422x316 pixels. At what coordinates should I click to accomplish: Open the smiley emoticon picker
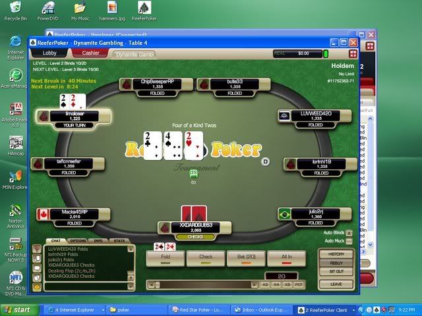pos(37,287)
